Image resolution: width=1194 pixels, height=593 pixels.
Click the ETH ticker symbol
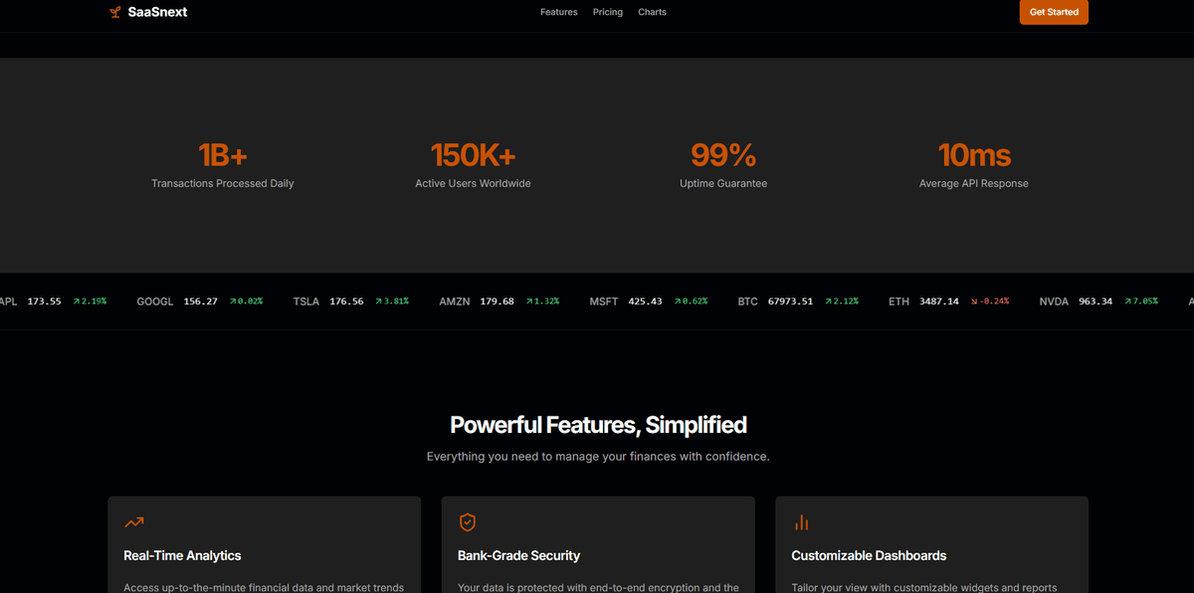click(x=899, y=301)
